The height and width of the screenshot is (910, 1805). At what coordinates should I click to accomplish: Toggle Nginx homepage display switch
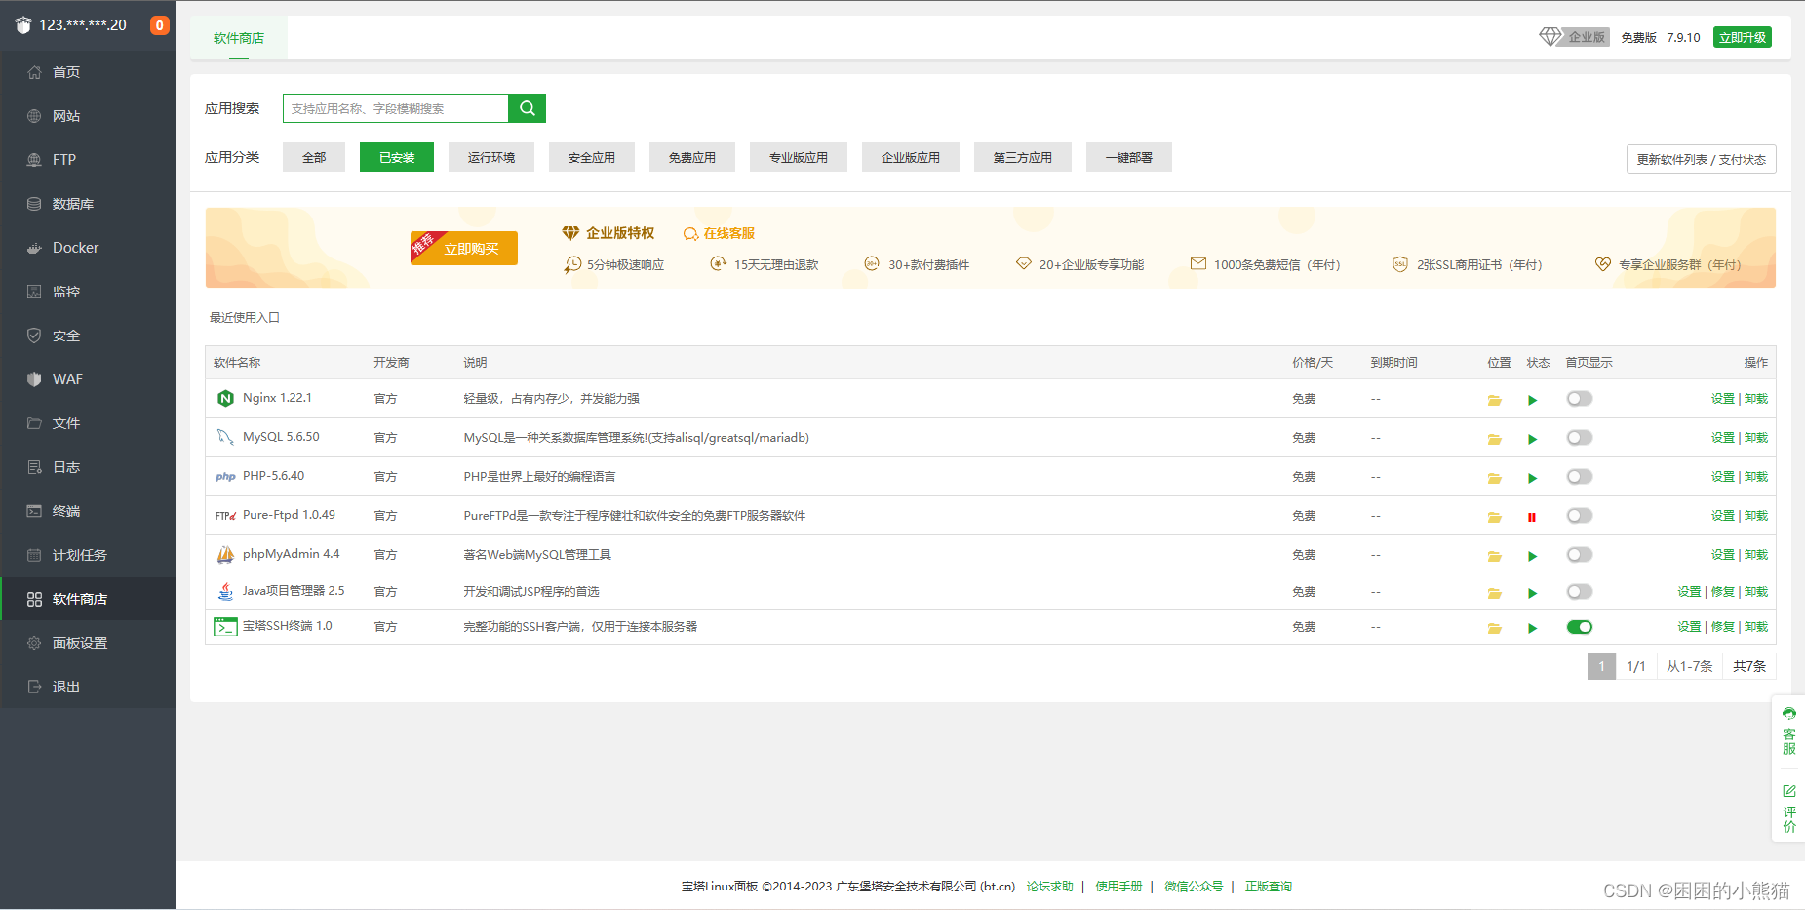1579,398
